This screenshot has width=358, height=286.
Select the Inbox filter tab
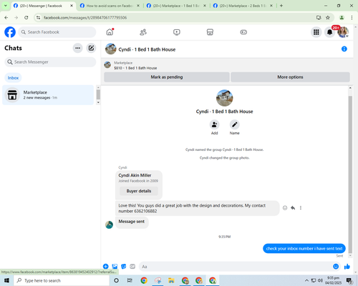[x=13, y=78]
